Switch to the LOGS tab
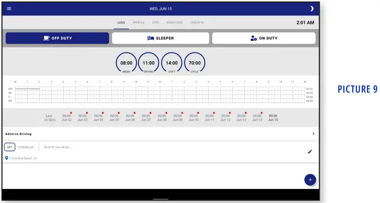 pyautogui.click(x=121, y=23)
